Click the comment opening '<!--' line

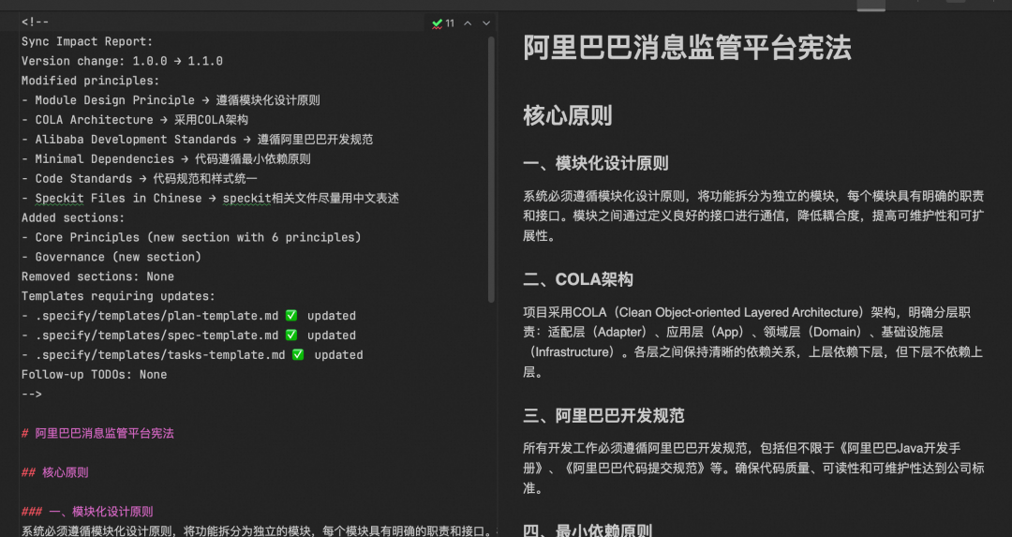click(x=35, y=22)
